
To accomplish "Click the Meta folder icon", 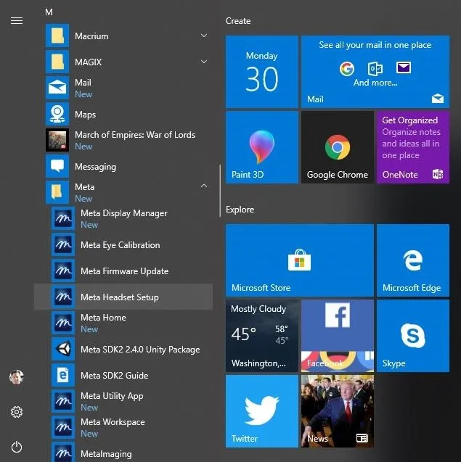I will click(57, 192).
